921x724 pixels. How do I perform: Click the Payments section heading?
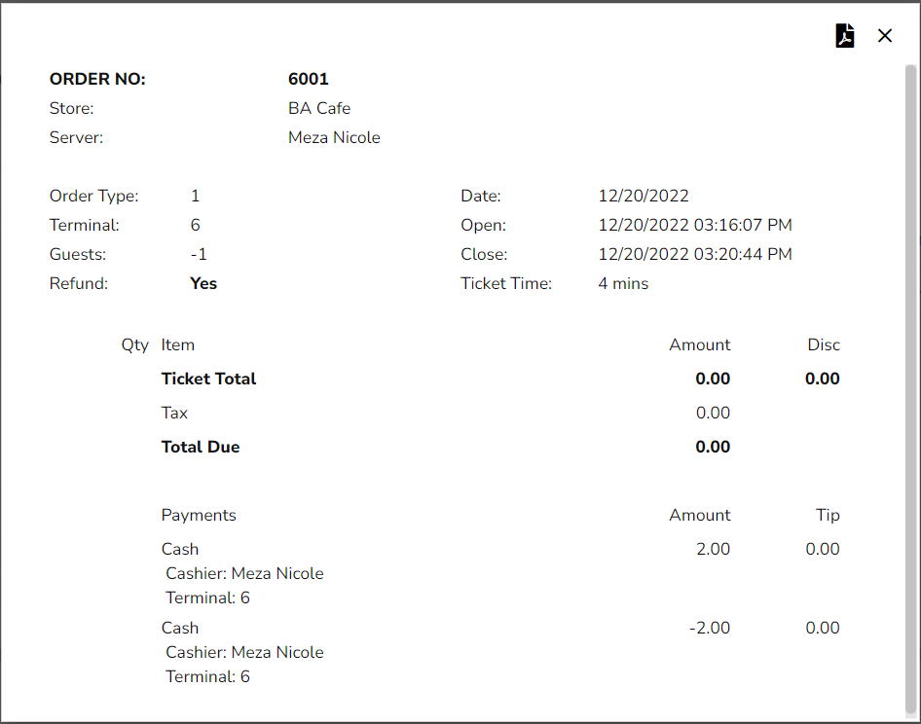pyautogui.click(x=199, y=515)
